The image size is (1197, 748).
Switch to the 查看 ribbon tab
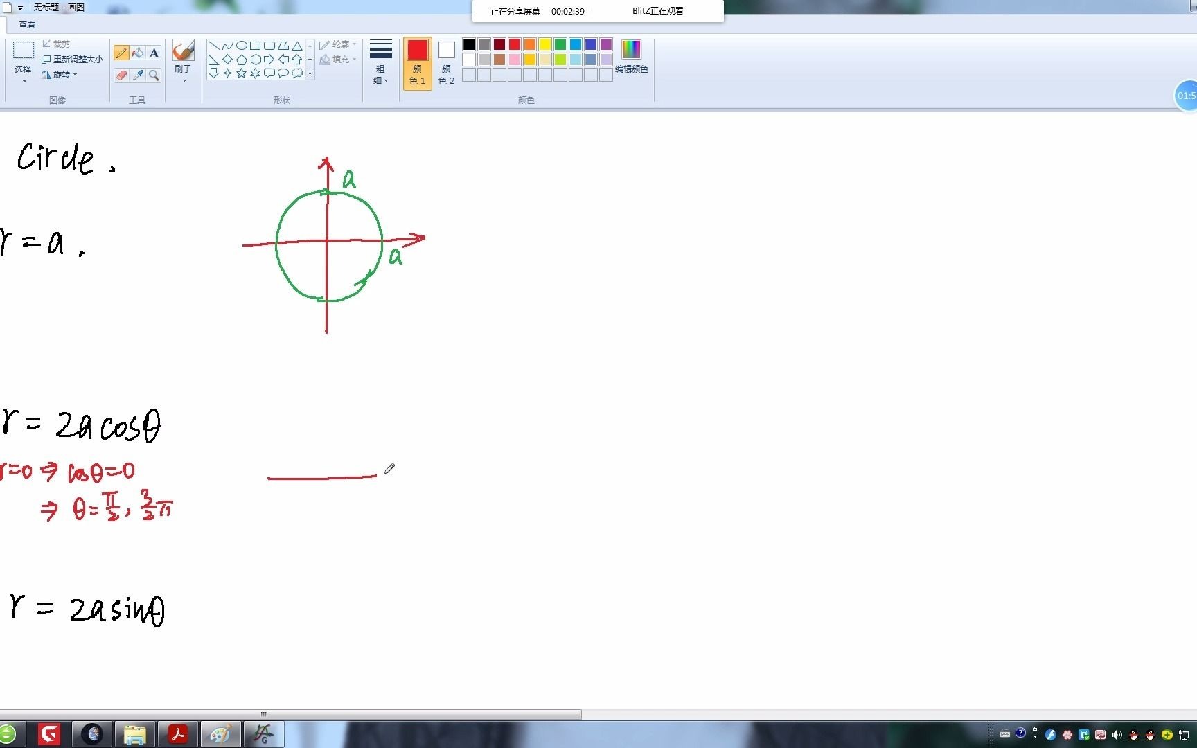point(26,25)
